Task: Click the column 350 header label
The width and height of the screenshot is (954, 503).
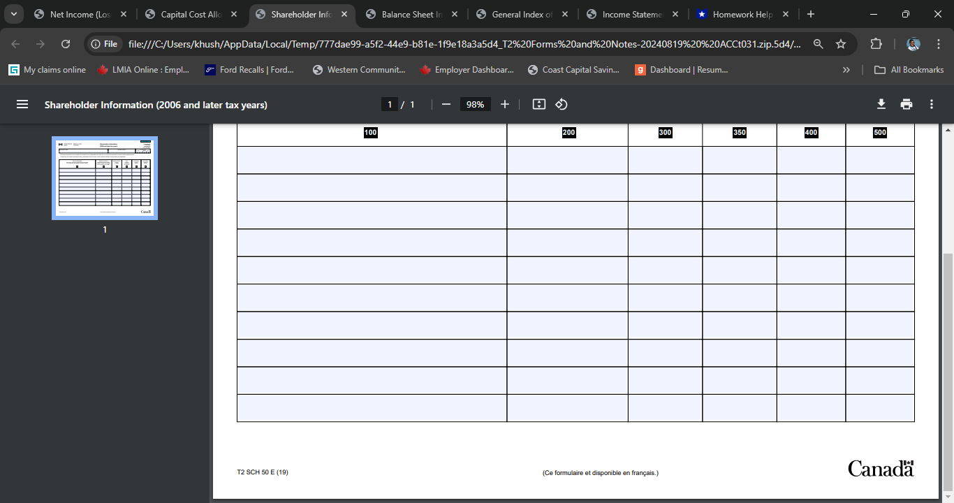Action: (x=740, y=133)
